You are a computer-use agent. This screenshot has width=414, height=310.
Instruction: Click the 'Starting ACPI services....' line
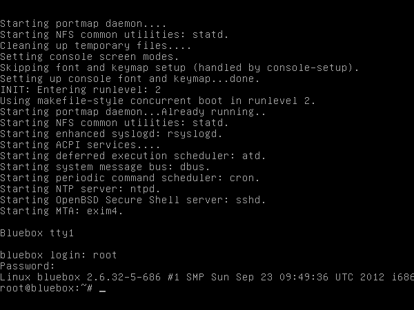(x=80, y=145)
